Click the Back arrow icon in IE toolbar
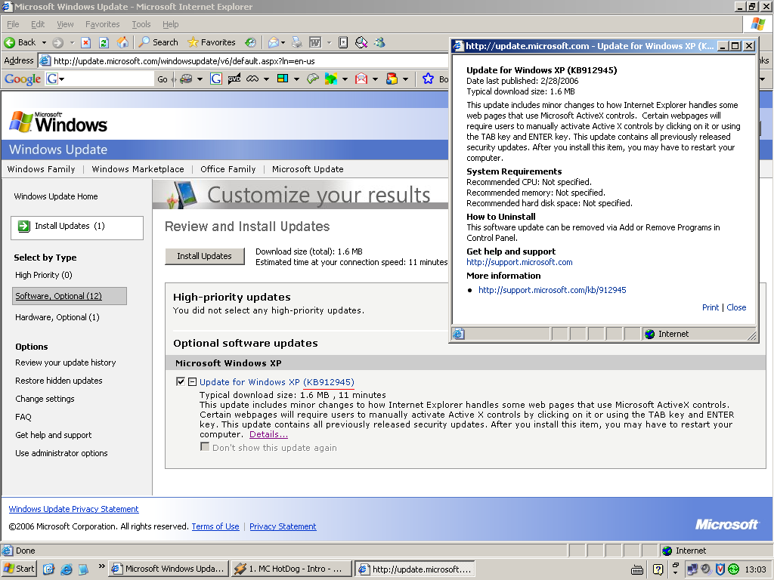 point(9,42)
